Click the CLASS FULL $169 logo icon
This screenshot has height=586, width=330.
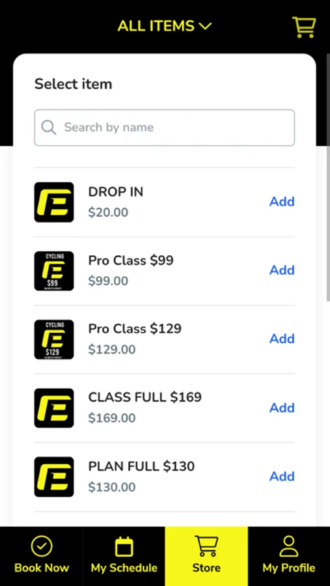point(54,408)
